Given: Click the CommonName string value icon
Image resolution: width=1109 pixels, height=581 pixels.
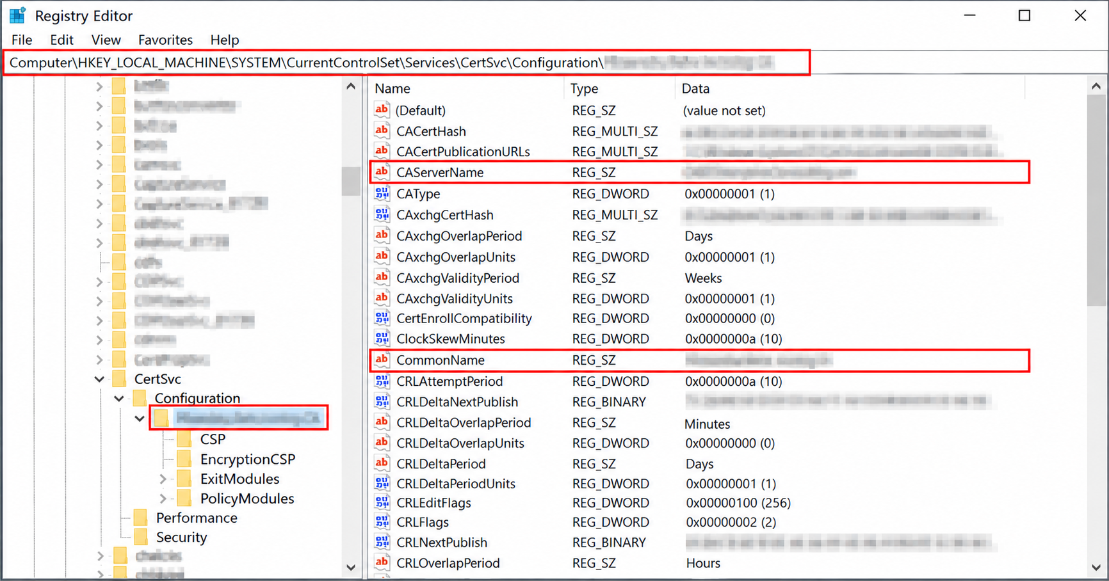Looking at the screenshot, I should click(382, 360).
